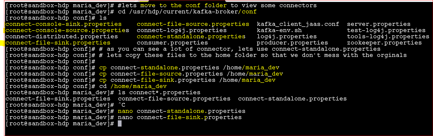Click producer.properties file name

pyautogui.click(x=292, y=43)
